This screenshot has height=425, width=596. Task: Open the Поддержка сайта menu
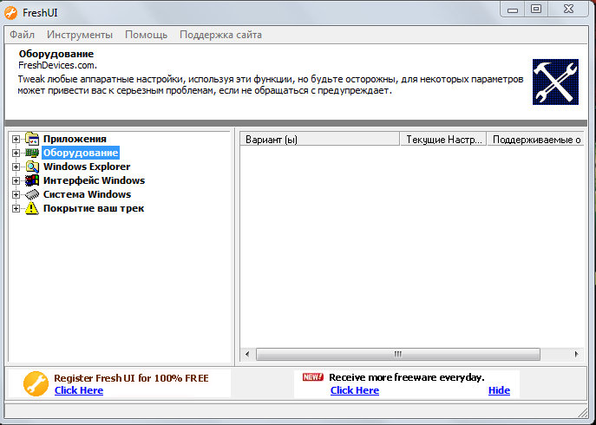click(221, 35)
